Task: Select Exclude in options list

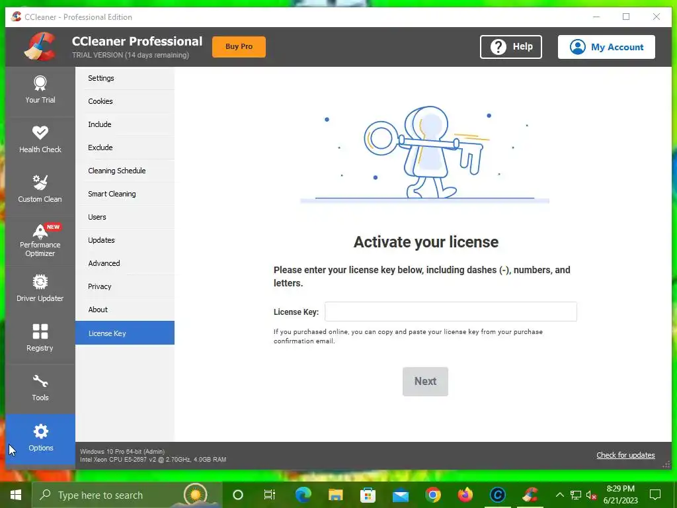Action: [x=125, y=148]
